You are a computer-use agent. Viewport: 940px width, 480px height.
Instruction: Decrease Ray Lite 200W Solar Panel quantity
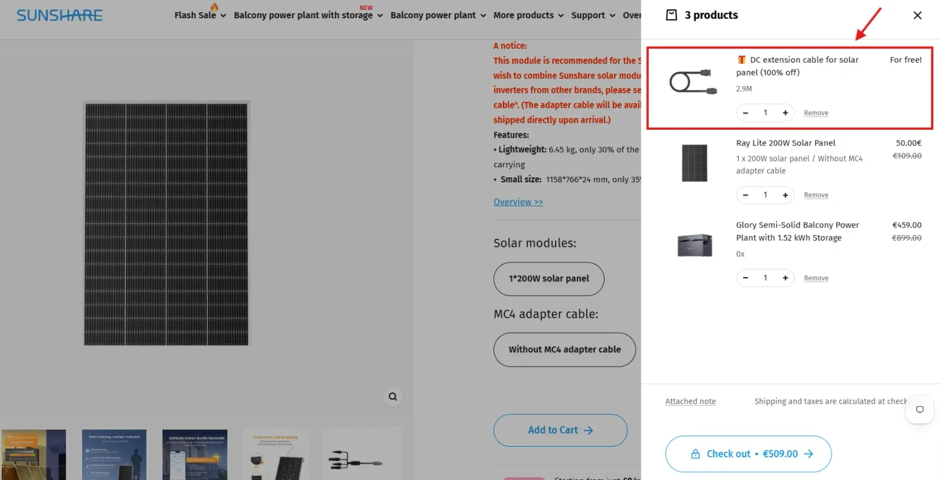point(746,195)
